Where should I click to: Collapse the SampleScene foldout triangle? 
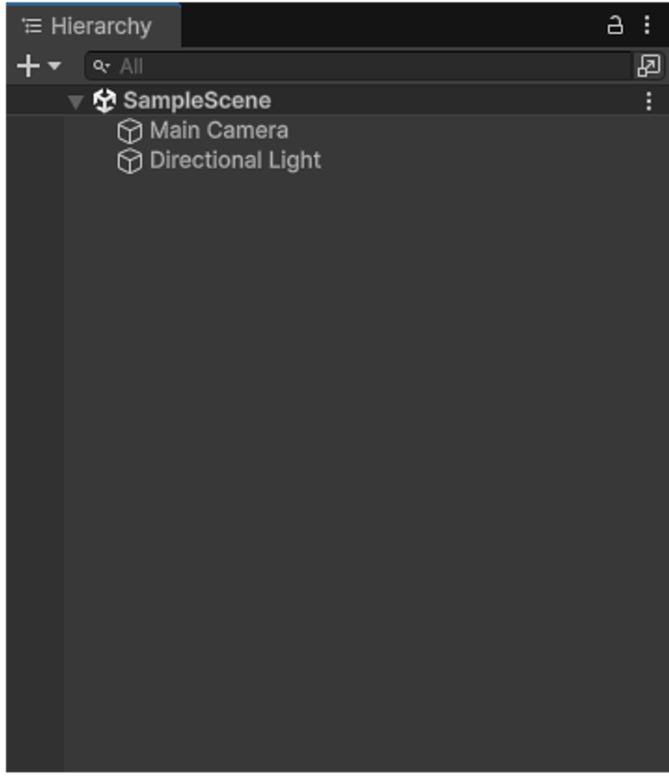click(x=76, y=102)
